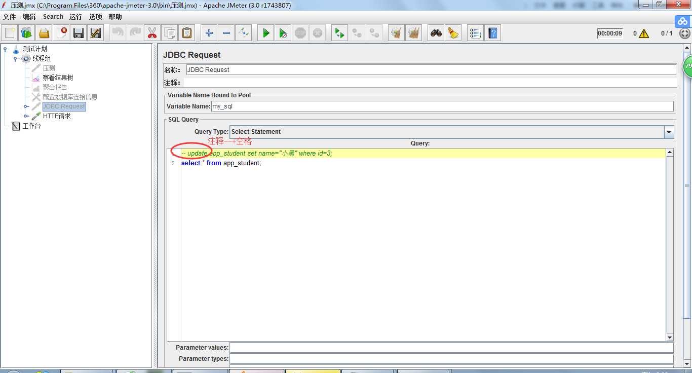Open the 运行 menu
Viewport: 692px width, 373px height.
[x=75, y=17]
